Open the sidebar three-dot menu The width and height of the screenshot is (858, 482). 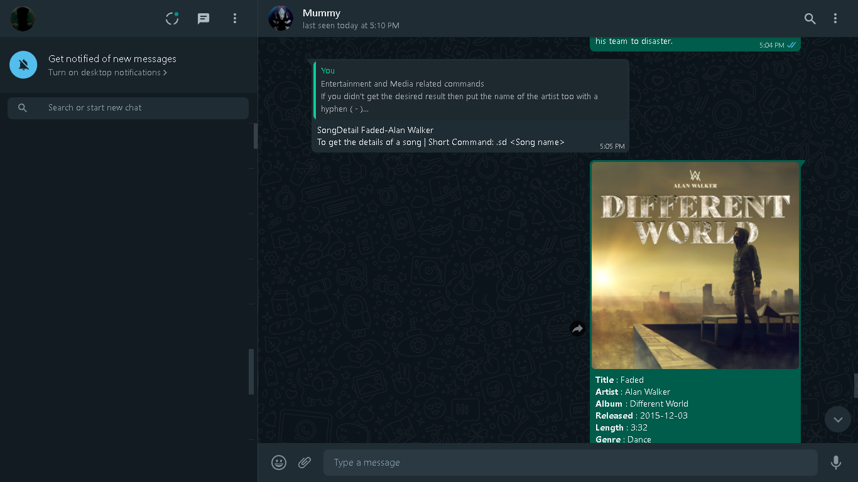235,19
